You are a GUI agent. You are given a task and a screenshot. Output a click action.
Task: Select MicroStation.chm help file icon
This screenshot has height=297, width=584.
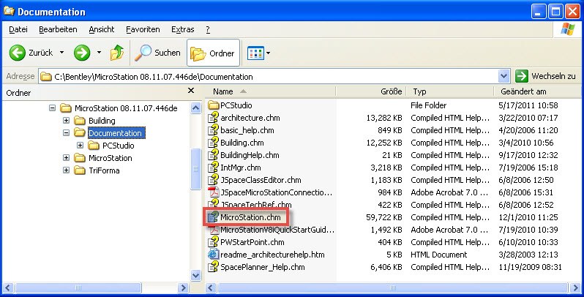(x=214, y=217)
